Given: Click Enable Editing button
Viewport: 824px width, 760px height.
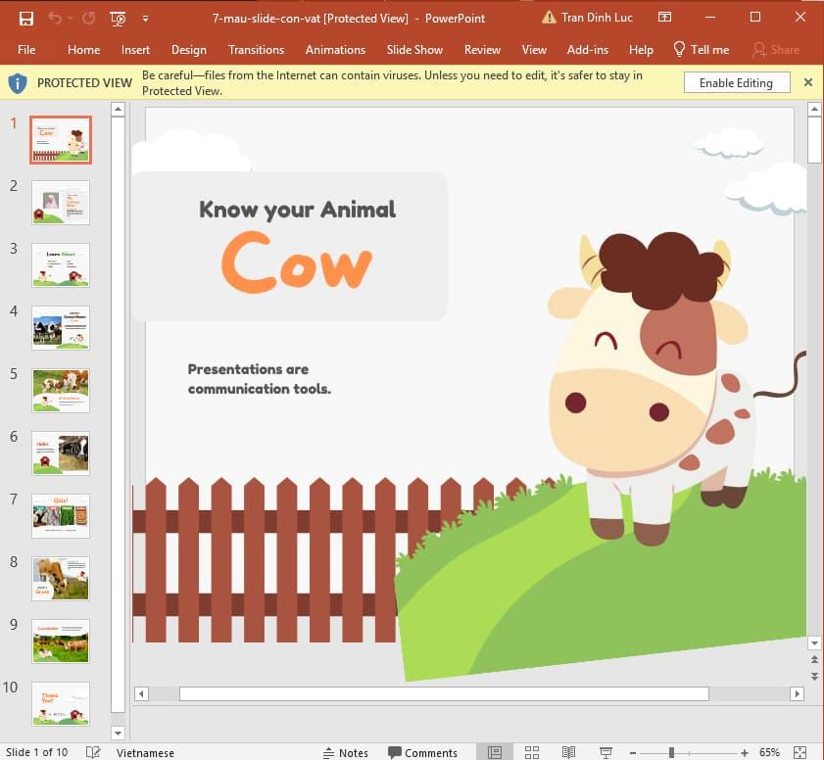Looking at the screenshot, I should point(736,82).
